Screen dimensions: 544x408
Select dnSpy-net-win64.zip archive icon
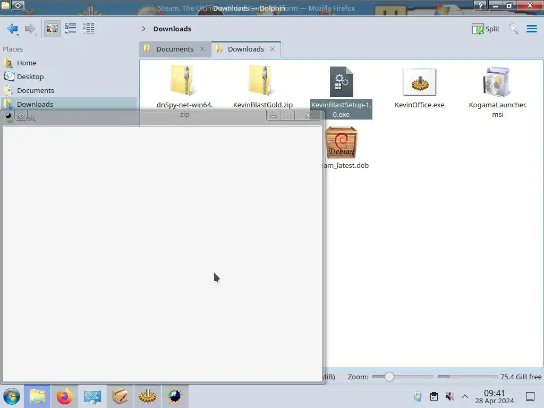pyautogui.click(x=184, y=81)
